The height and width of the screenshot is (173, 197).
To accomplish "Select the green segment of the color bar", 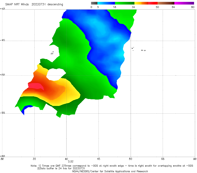I will coord(125,3).
